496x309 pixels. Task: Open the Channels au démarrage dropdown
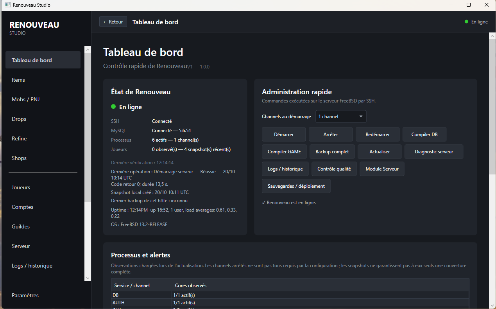[x=341, y=117]
